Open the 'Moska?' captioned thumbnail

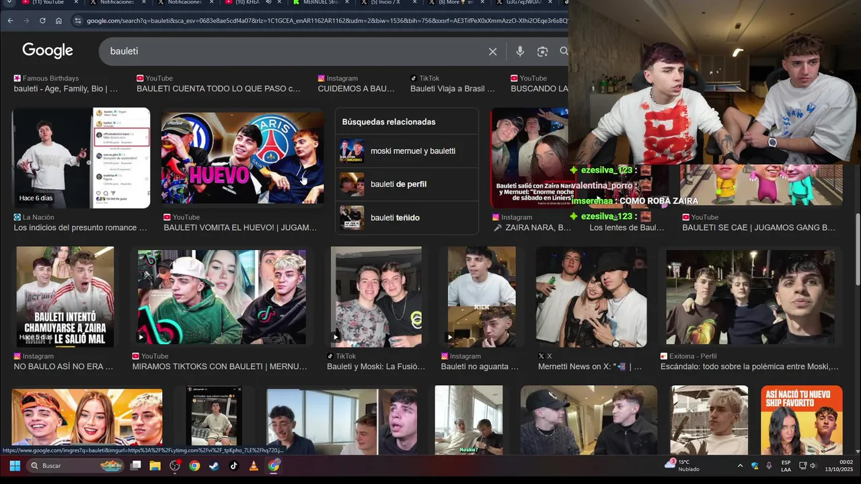coord(469,420)
